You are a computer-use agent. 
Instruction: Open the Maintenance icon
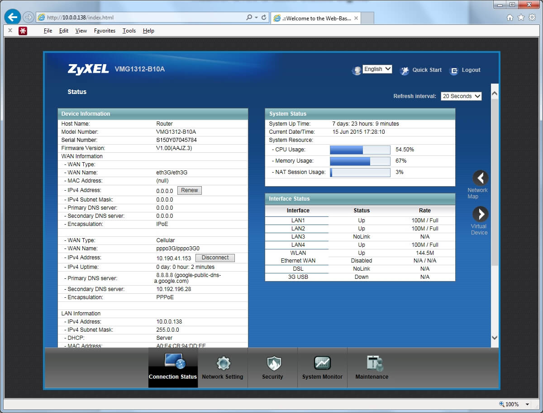(372, 363)
